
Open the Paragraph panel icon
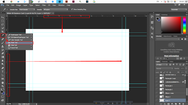[x=152, y=37]
